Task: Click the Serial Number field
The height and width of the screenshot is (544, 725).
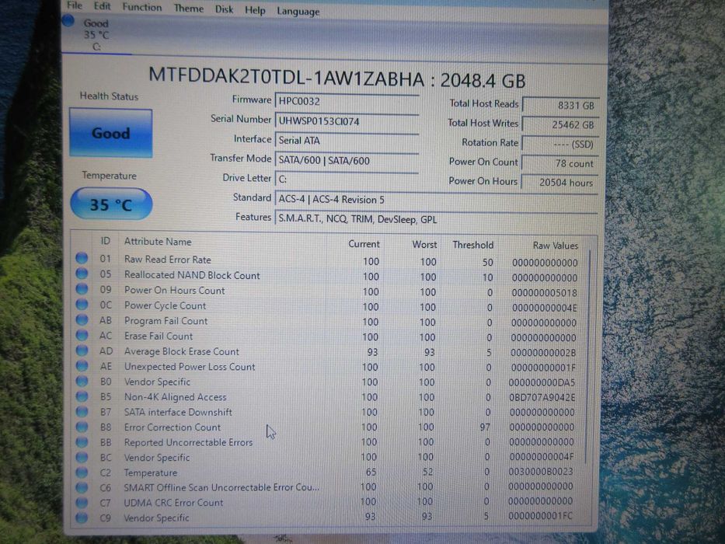Action: pyautogui.click(x=347, y=121)
